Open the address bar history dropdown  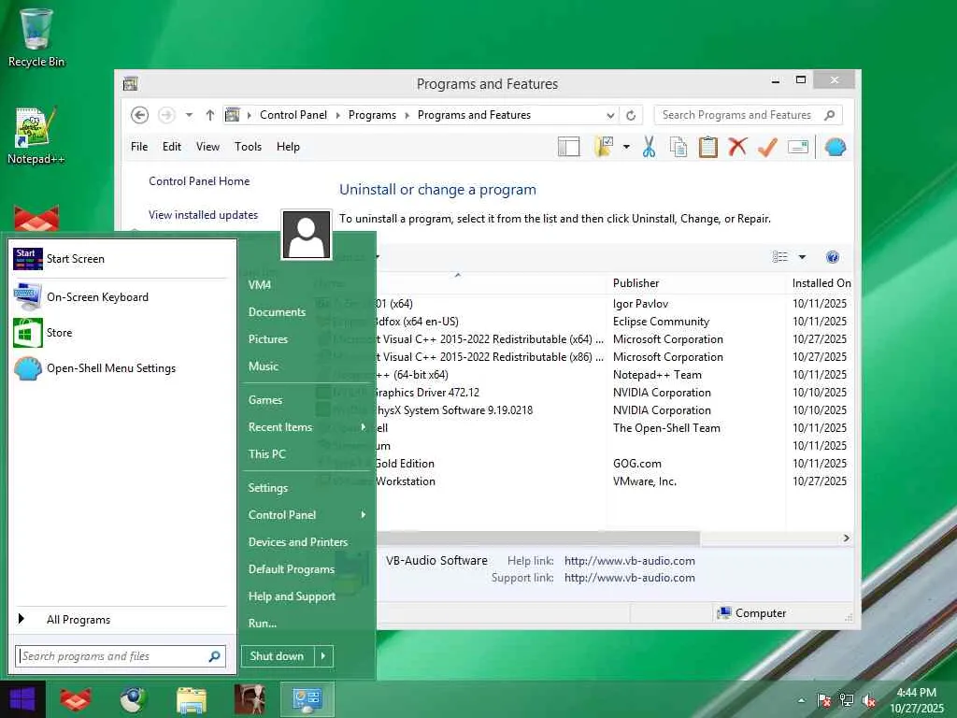[x=609, y=115]
